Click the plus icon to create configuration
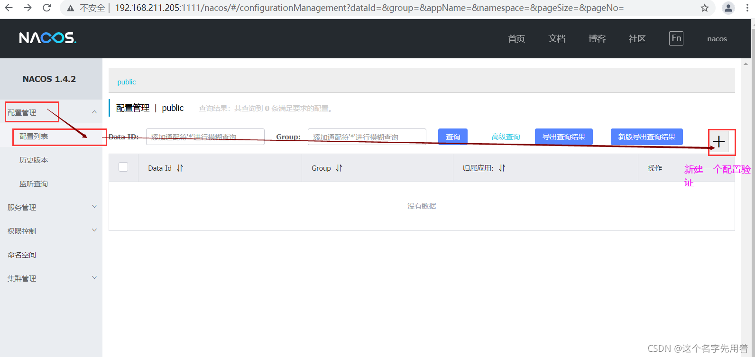 [719, 142]
